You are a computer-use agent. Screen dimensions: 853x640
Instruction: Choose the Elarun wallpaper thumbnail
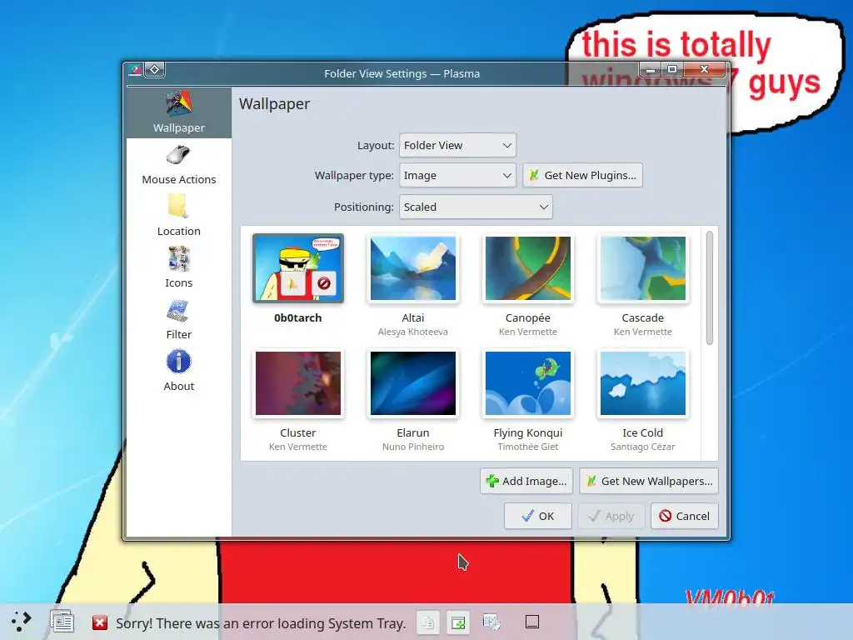pos(413,383)
